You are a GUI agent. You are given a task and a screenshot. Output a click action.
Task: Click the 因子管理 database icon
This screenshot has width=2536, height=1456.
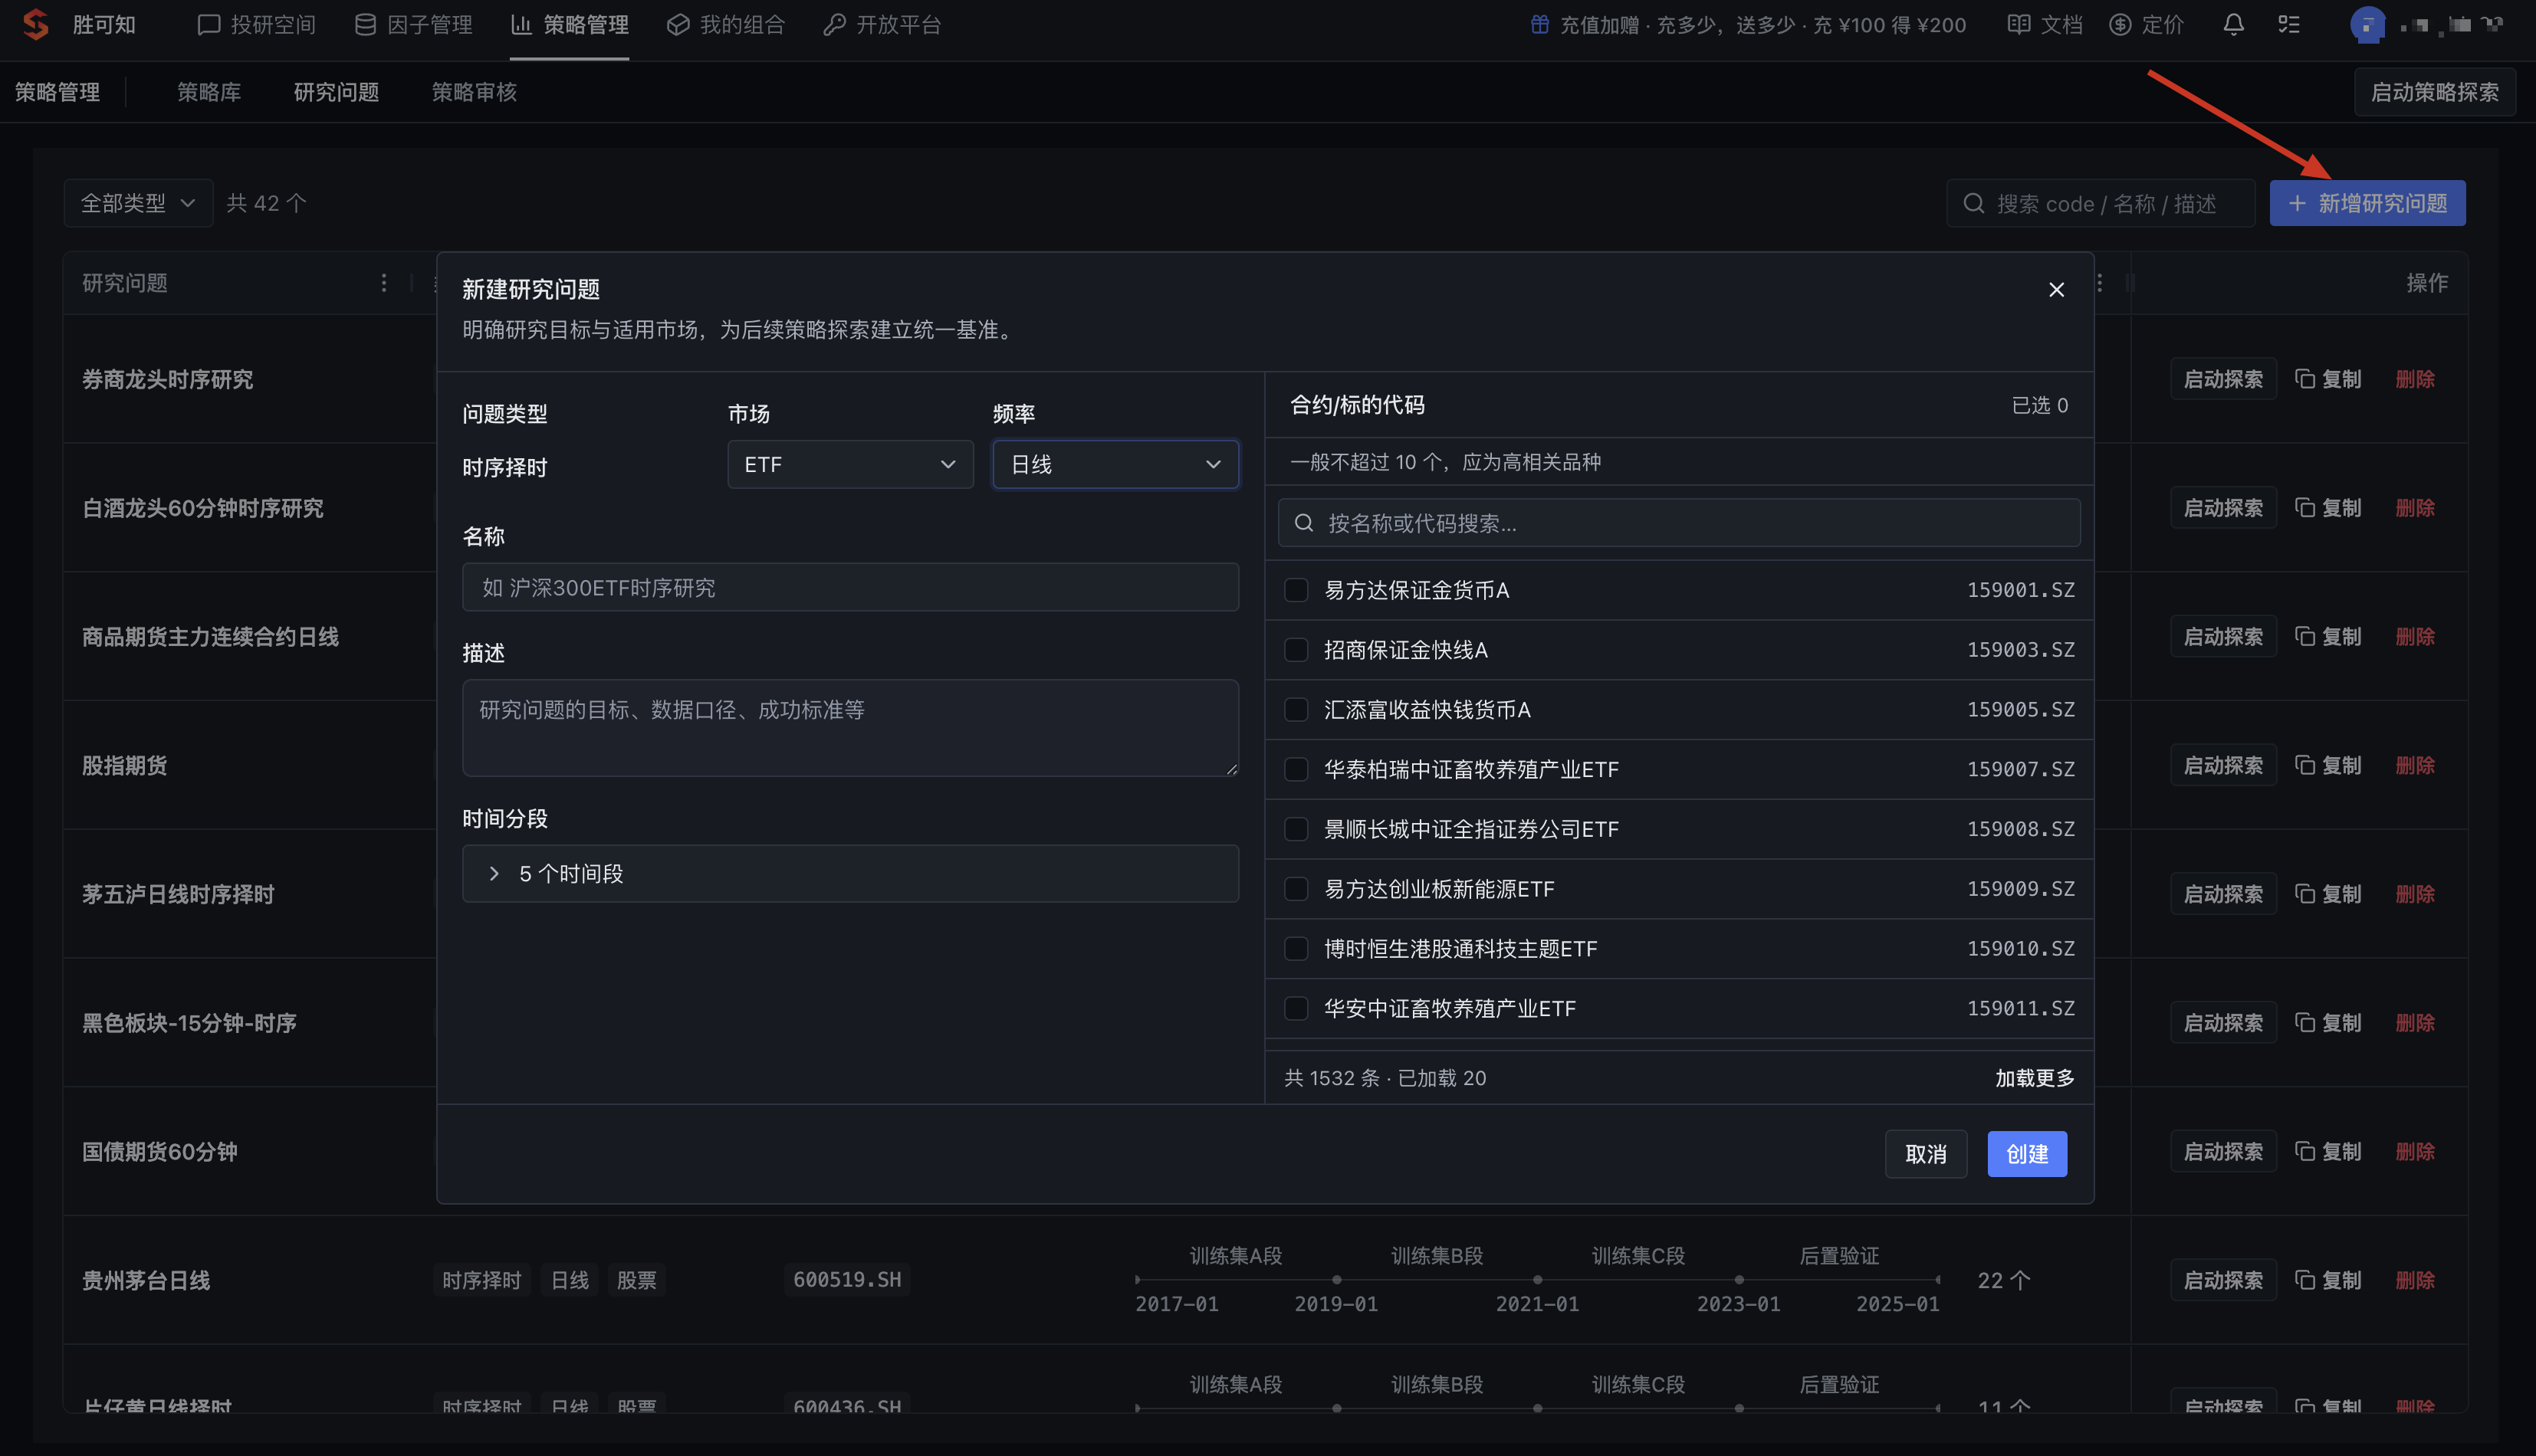click(365, 25)
